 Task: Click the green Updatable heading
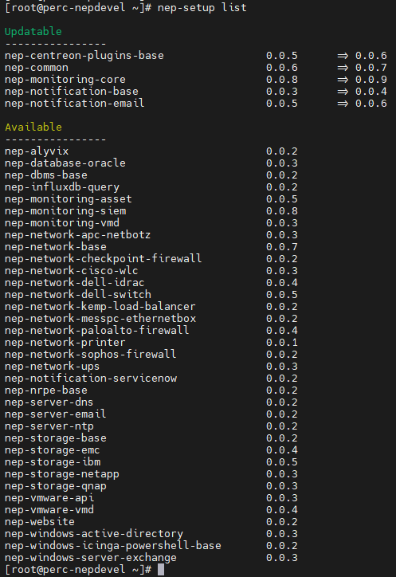33,32
